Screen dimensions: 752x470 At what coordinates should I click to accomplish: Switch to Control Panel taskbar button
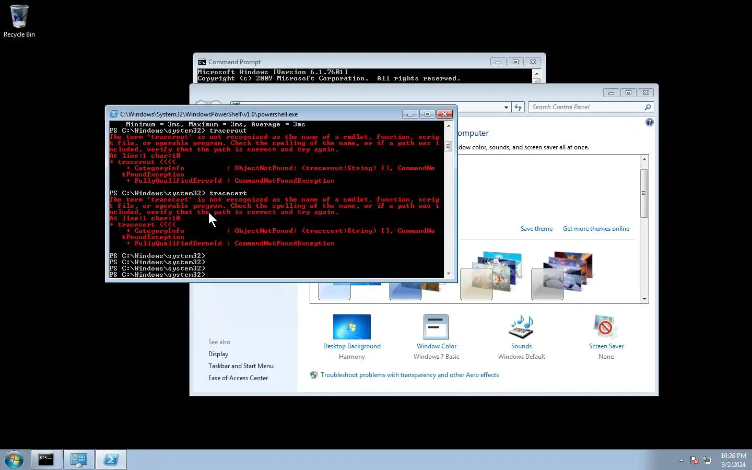(x=79, y=460)
